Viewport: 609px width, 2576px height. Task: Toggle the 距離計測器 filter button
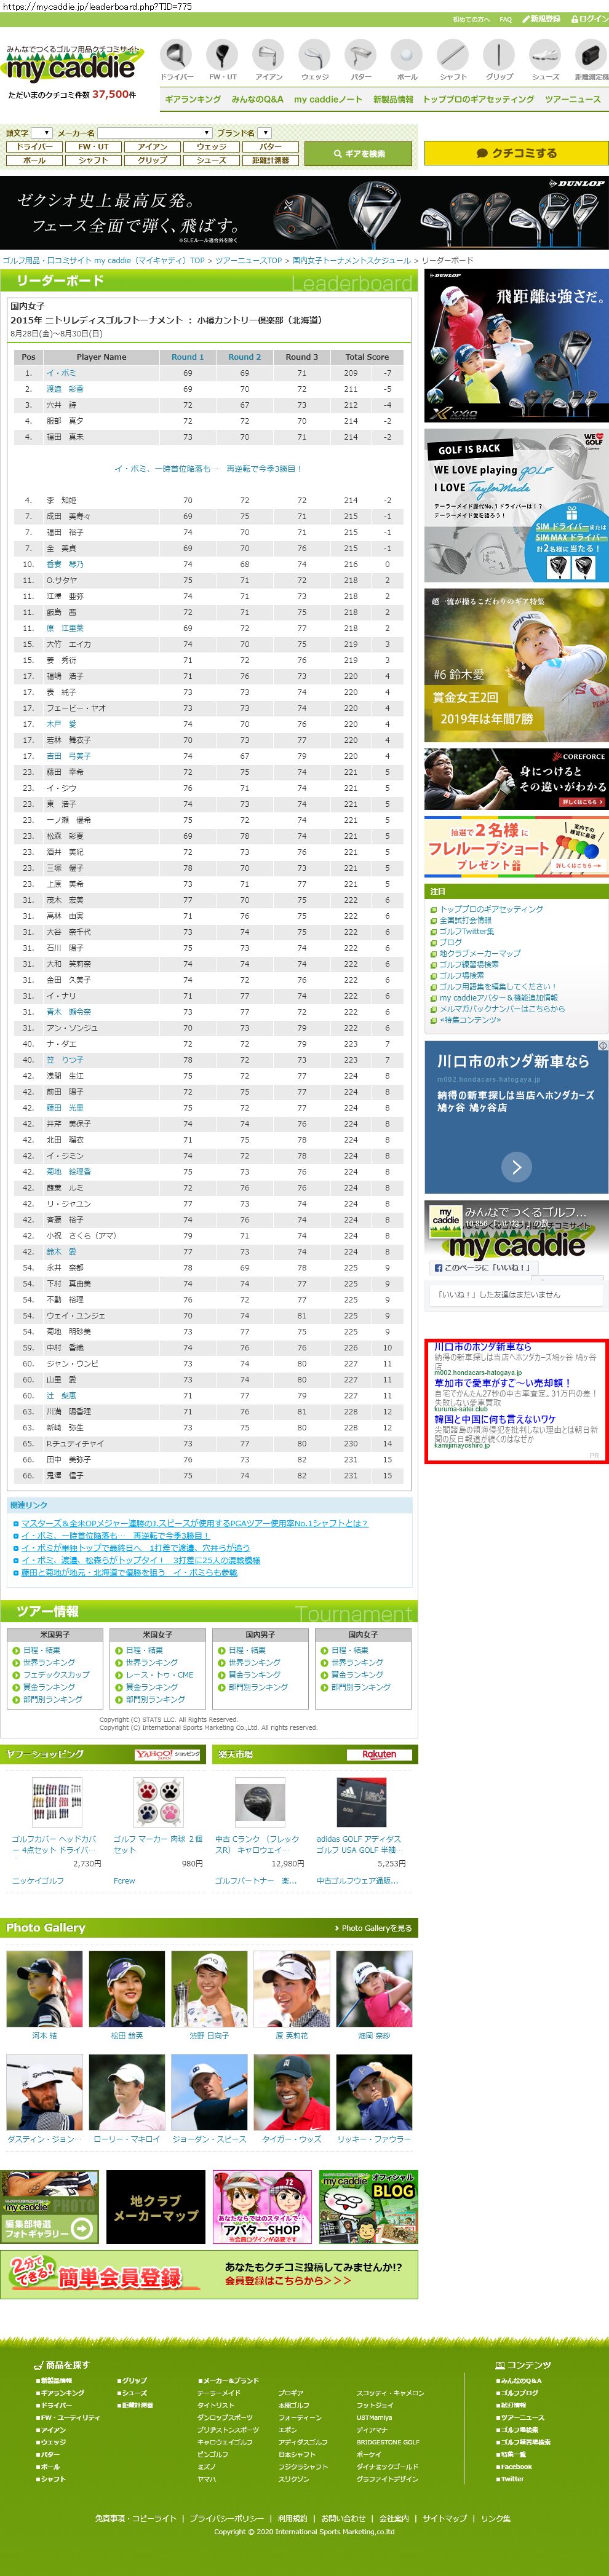(x=270, y=160)
